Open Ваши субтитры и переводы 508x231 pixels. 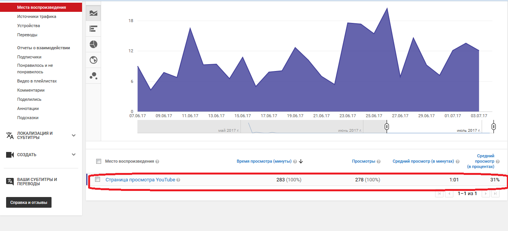[37, 182]
